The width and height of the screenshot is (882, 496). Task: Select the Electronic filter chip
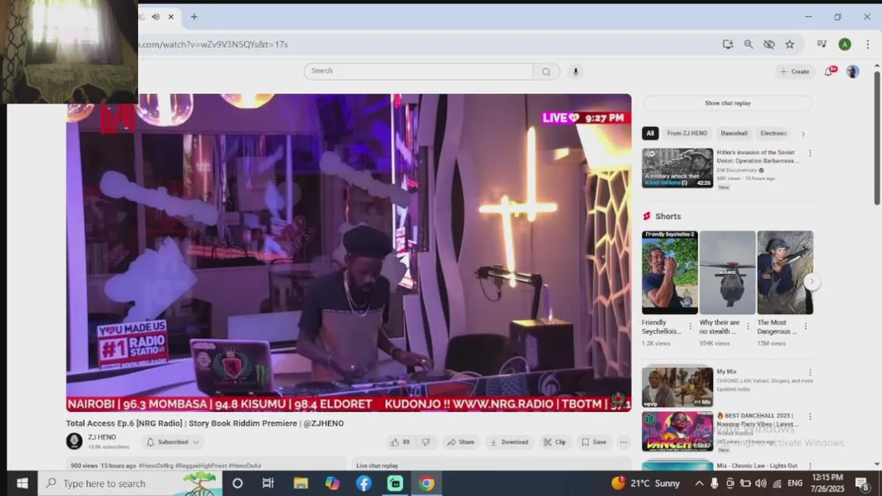point(774,133)
